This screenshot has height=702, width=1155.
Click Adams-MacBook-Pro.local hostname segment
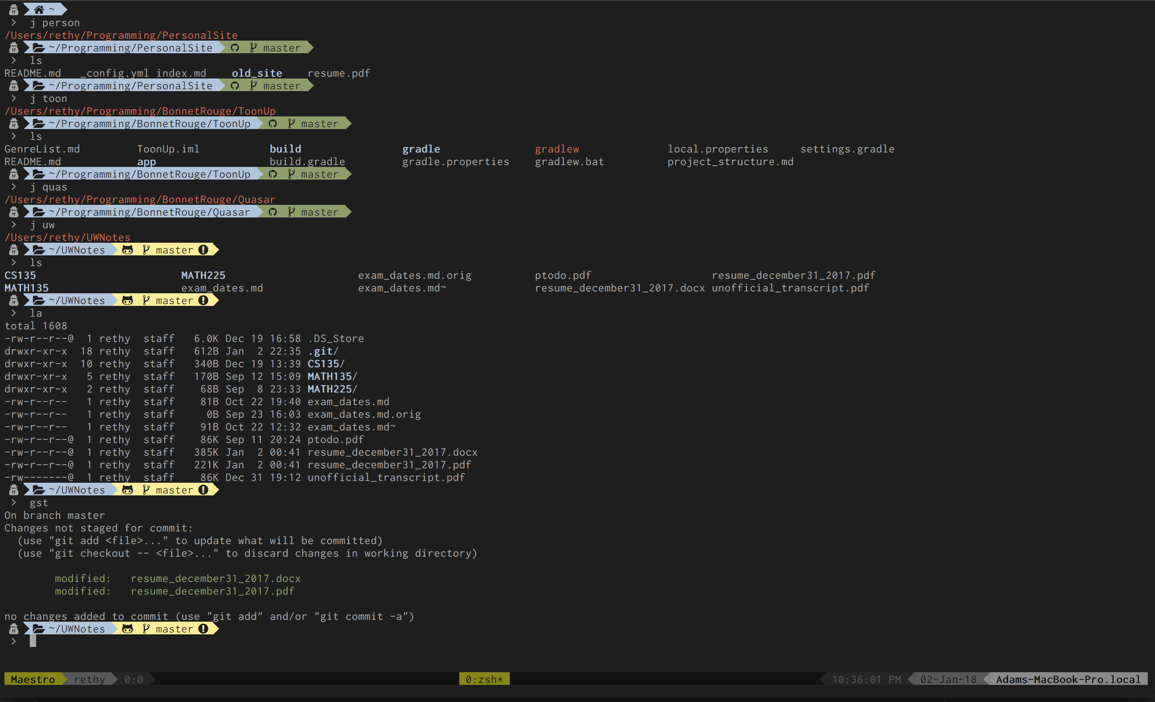tap(1068, 679)
